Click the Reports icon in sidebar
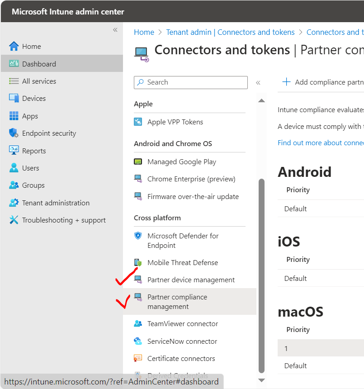The height and width of the screenshot is (389, 364). (x=14, y=150)
